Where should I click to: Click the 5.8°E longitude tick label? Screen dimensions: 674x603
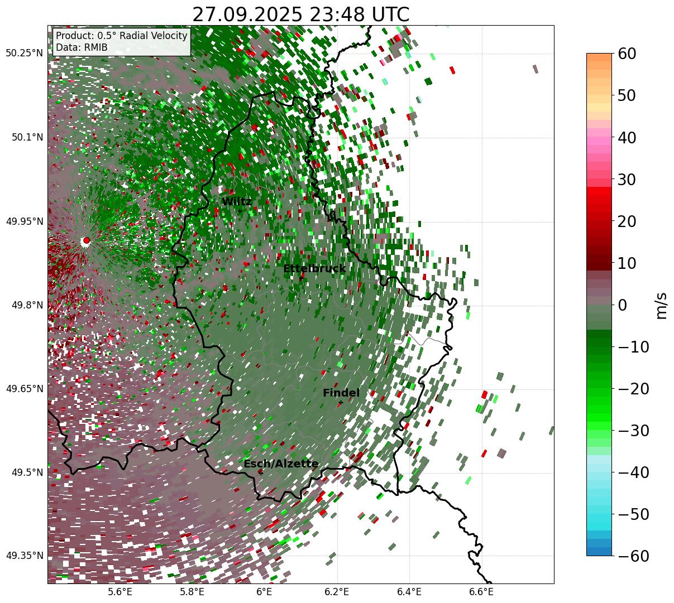tap(192, 591)
